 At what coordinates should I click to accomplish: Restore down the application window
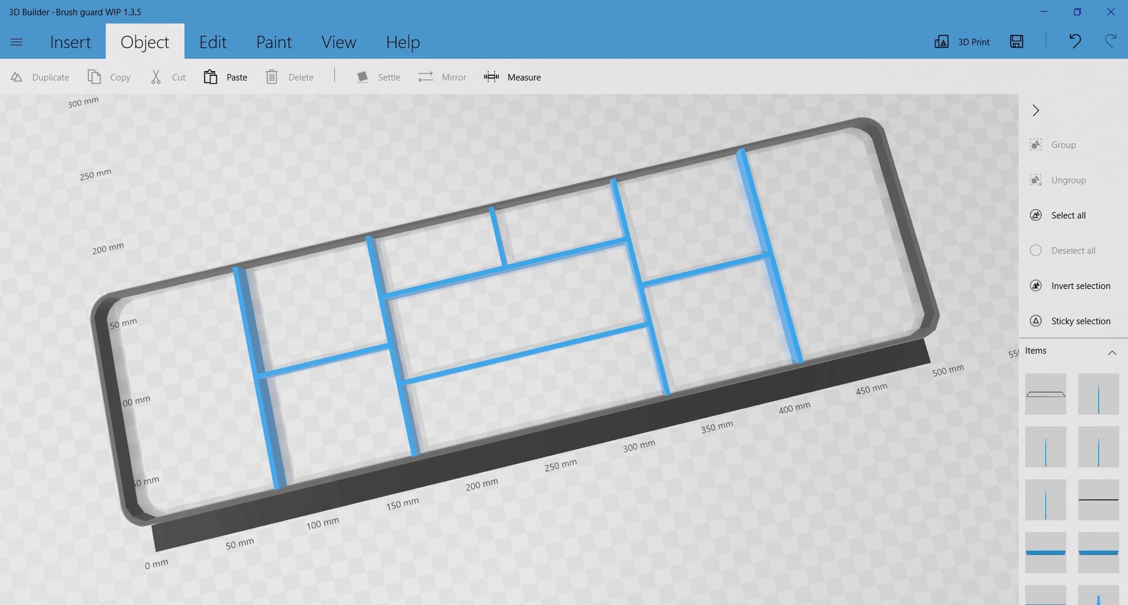tap(1077, 12)
